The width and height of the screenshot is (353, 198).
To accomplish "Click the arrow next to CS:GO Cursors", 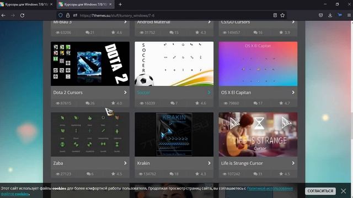I will (293, 22).
